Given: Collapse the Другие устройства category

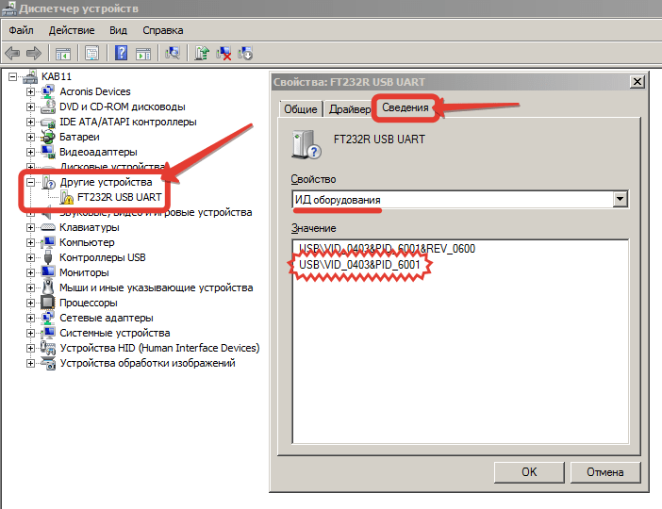Looking at the screenshot, I should tap(31, 182).
